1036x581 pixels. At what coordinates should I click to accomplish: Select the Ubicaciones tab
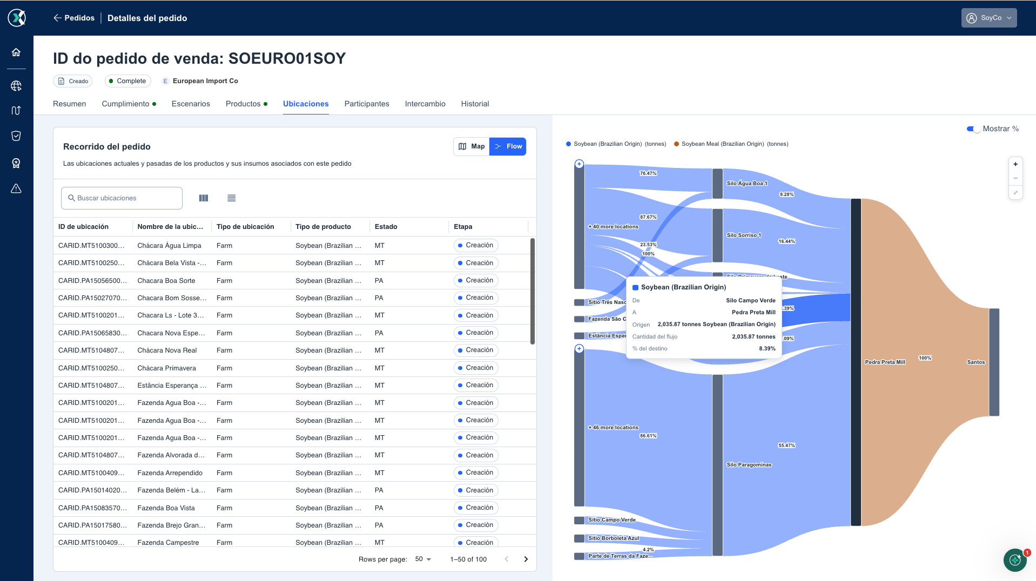click(x=306, y=104)
